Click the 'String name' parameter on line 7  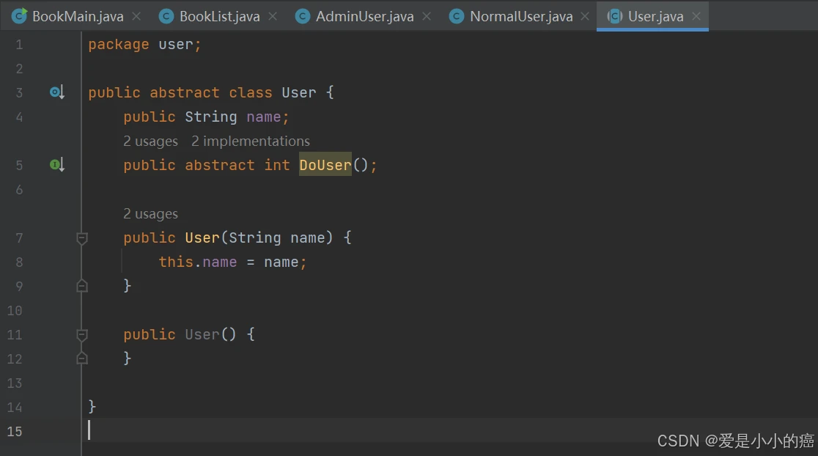point(277,238)
